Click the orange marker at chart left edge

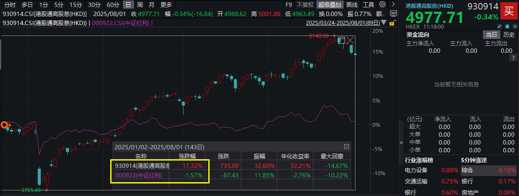tap(4, 125)
